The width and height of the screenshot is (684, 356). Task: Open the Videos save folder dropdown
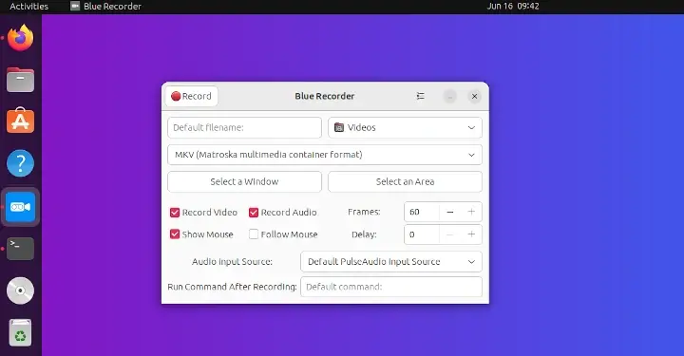pos(405,127)
